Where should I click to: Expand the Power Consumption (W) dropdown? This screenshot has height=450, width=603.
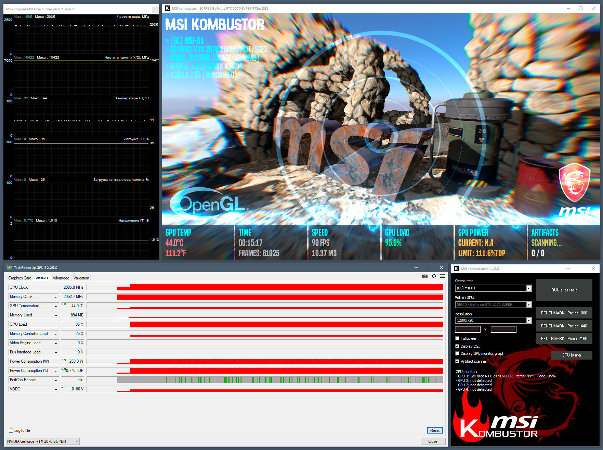[x=56, y=362]
